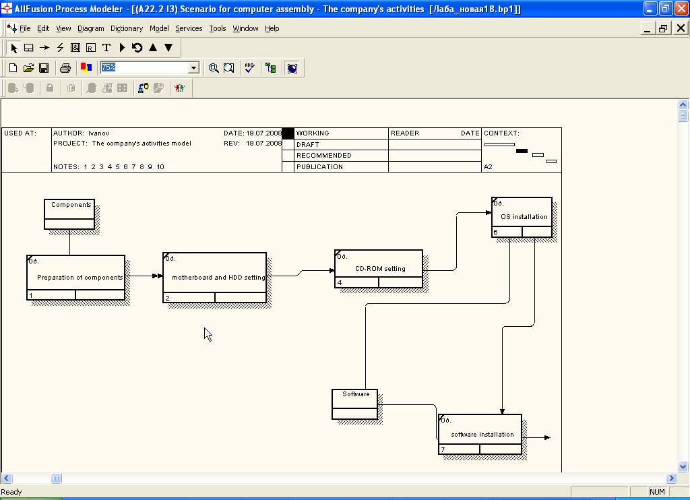Open the Model menu
Image resolution: width=690 pixels, height=500 pixels.
click(159, 28)
